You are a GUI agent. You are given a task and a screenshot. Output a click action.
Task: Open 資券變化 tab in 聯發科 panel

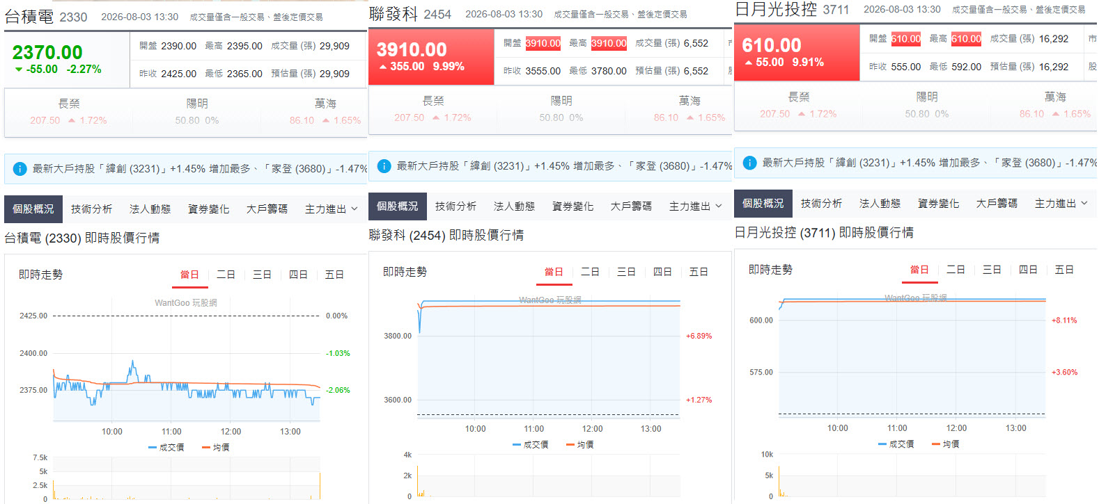pyautogui.click(x=573, y=206)
